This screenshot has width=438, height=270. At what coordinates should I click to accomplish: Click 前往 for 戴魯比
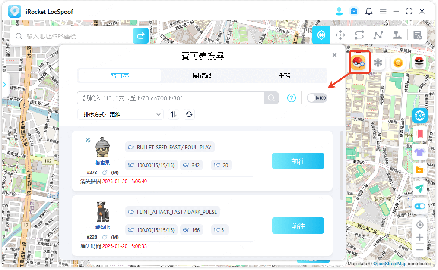298,226
